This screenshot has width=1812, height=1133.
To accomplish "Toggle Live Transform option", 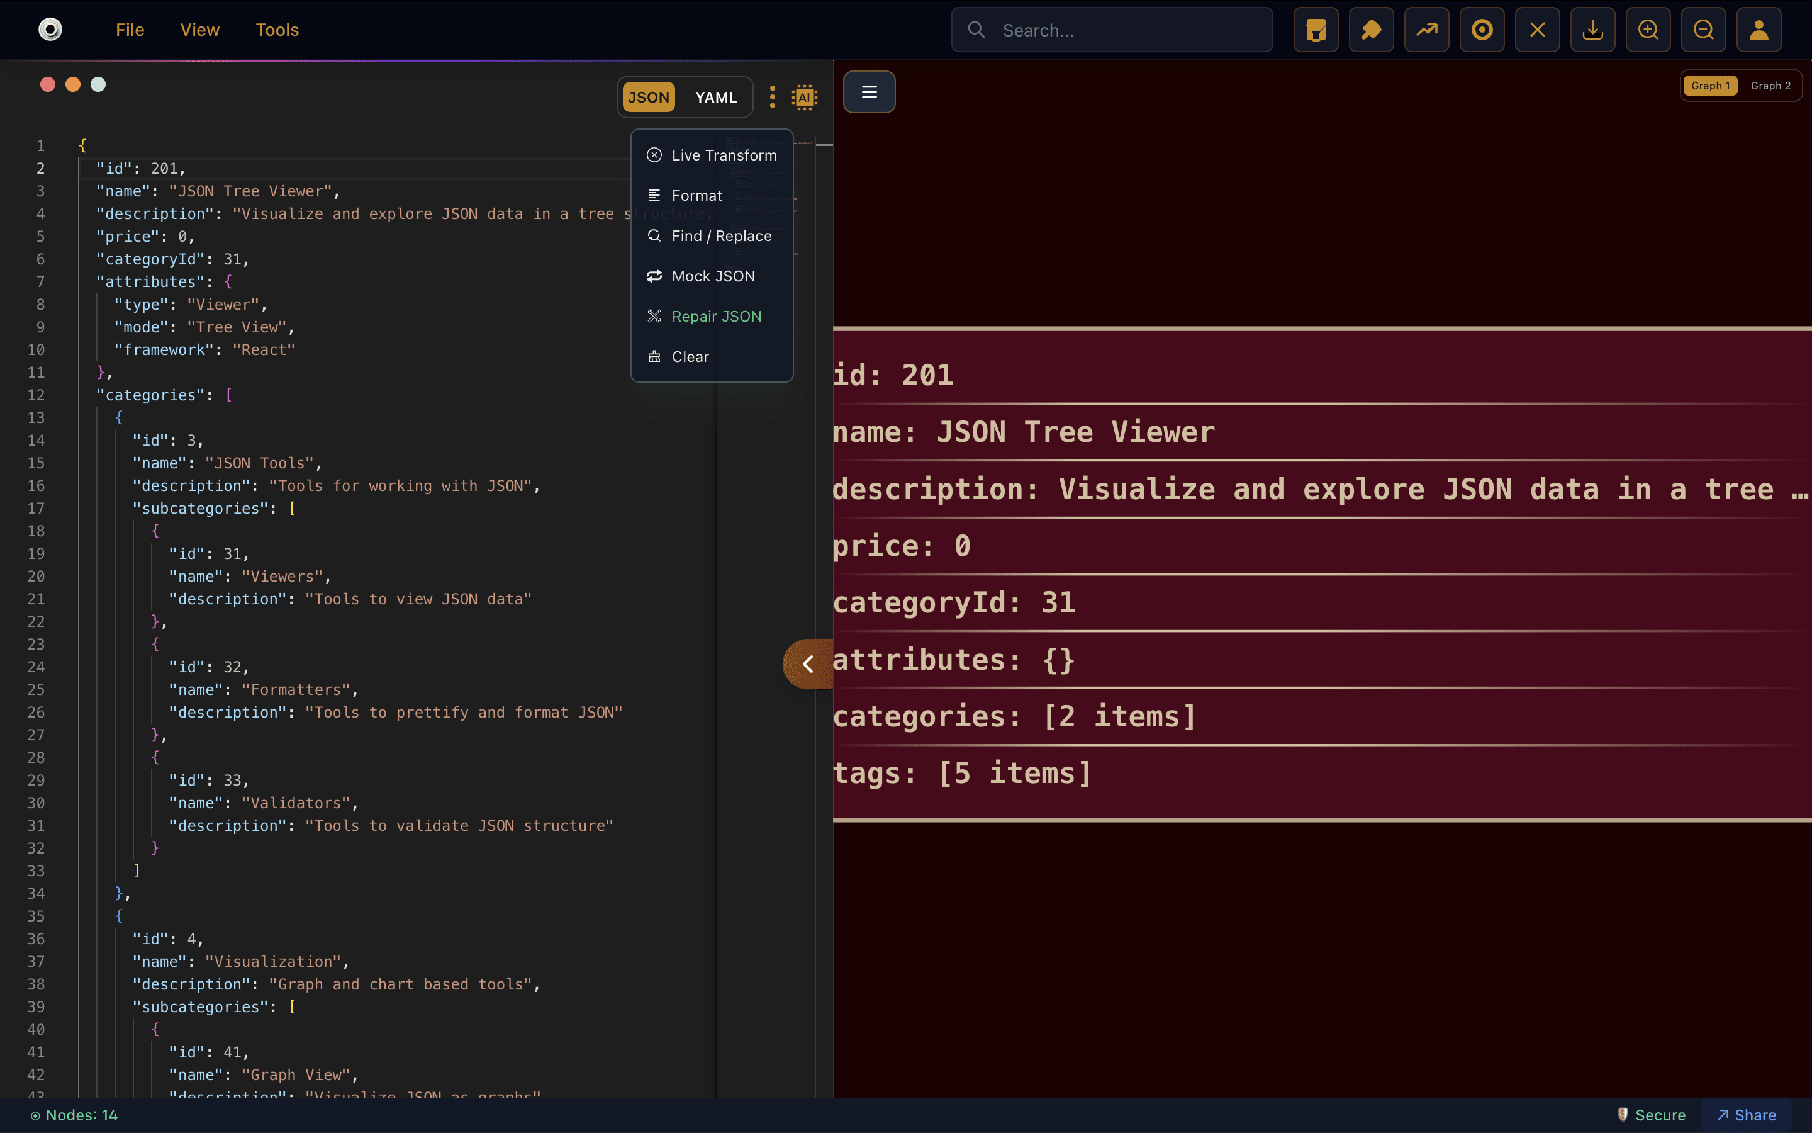I will tap(712, 155).
